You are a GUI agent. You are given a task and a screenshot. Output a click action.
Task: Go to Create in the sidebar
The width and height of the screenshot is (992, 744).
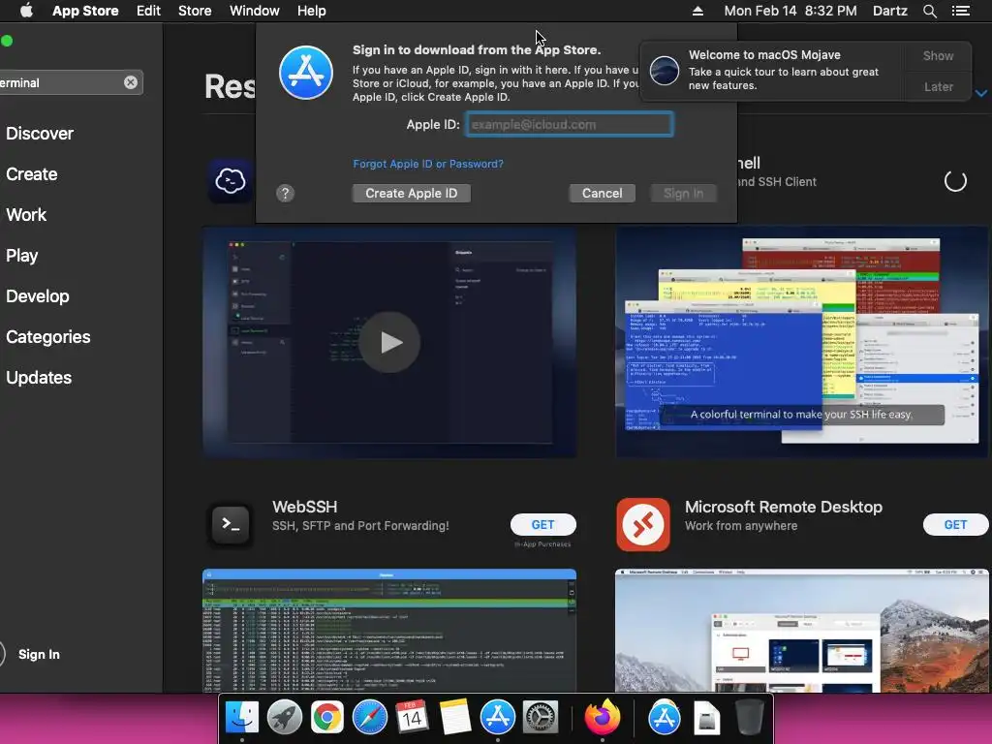[x=32, y=174]
